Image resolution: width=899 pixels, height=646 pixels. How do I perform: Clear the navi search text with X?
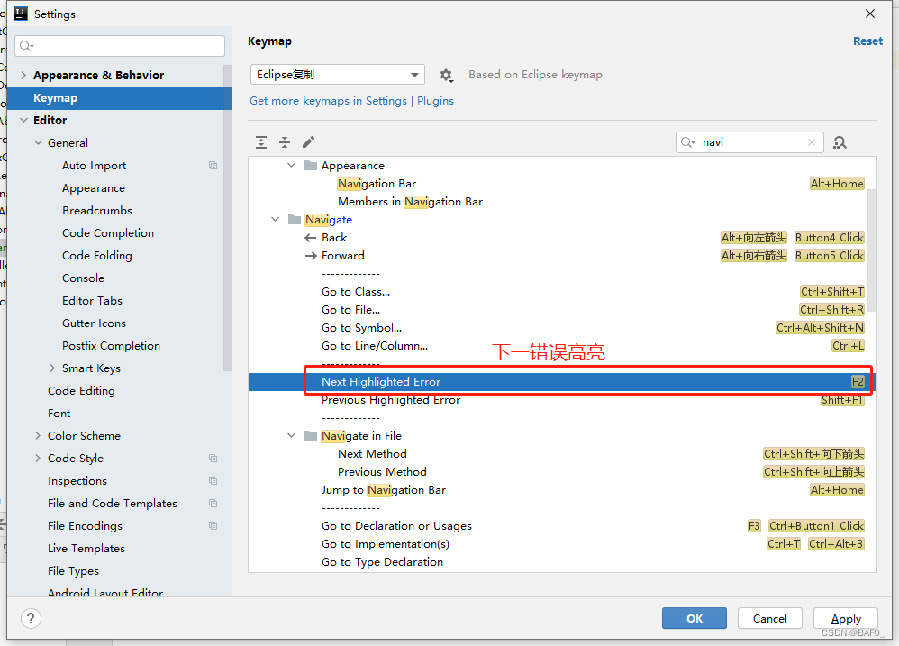(812, 142)
